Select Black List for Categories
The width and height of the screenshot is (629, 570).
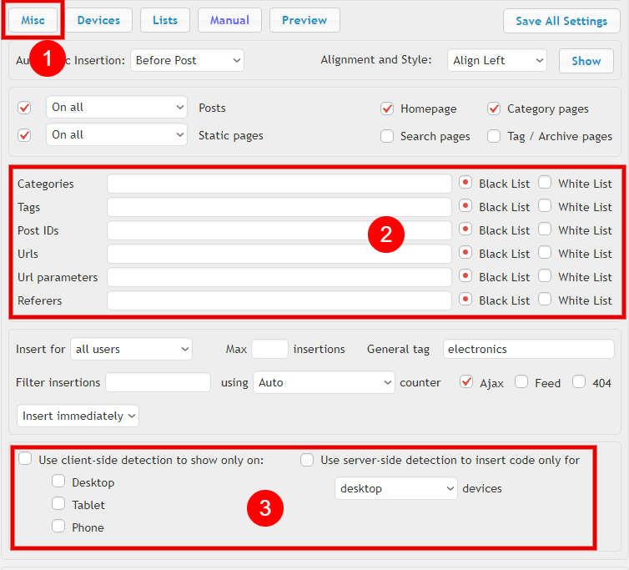(x=465, y=183)
